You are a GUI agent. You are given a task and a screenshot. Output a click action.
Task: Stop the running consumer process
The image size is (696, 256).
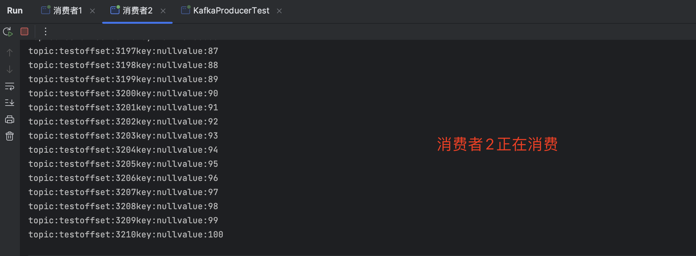24,31
